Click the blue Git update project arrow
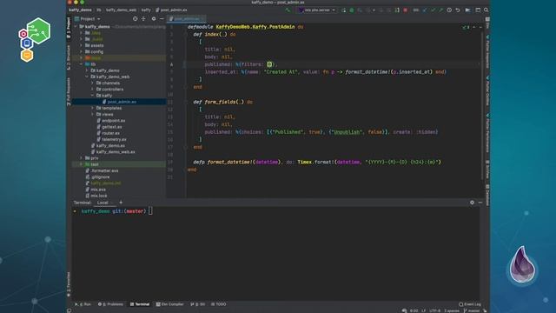The image size is (556, 313). coord(425,10)
